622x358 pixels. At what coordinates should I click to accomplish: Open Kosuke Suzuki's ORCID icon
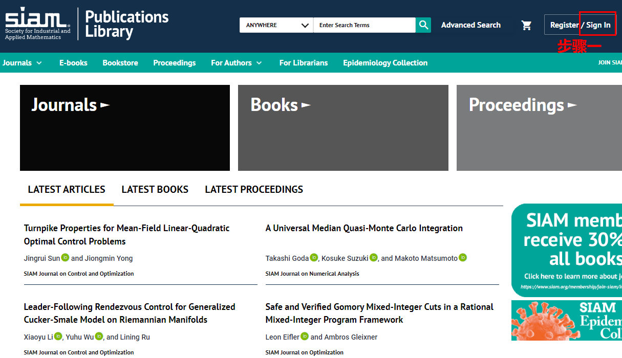pyautogui.click(x=374, y=258)
